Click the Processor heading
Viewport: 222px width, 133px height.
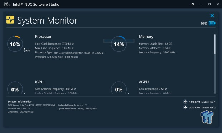[x=43, y=37]
